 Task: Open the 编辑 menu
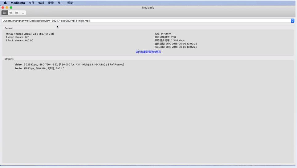(x=41, y=3)
